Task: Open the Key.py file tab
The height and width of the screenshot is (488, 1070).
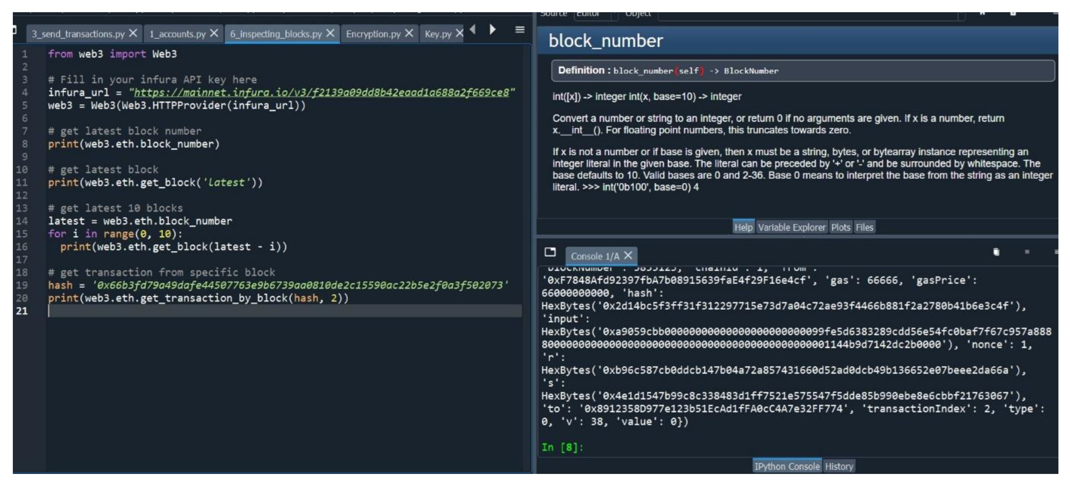Action: [437, 34]
